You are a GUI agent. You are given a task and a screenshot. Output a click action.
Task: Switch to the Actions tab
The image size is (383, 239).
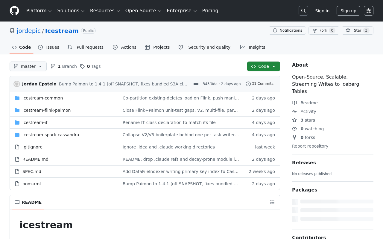coord(124,47)
